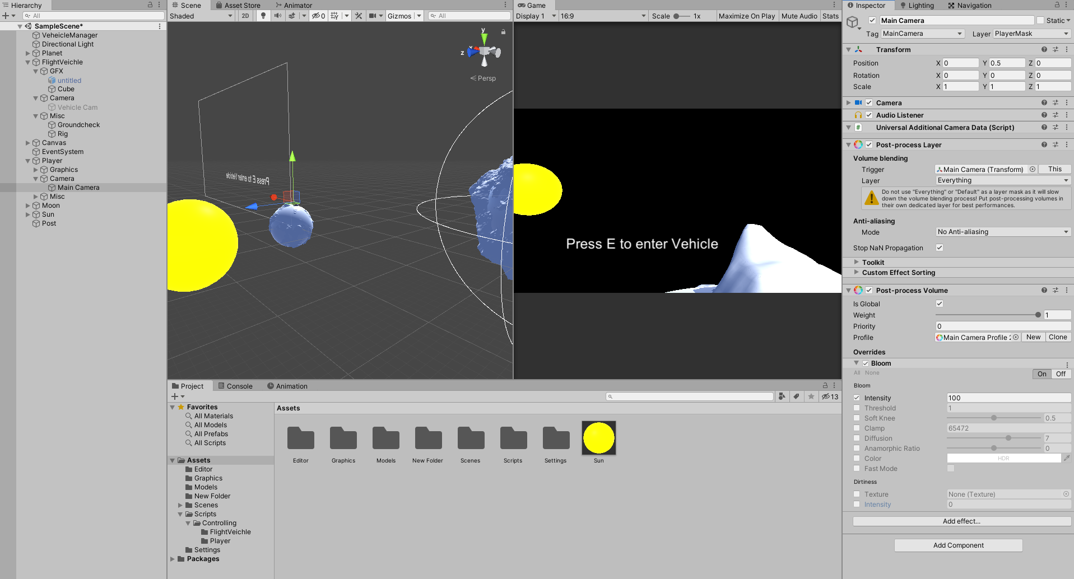1074x579 pixels.
Task: Click search by type icon in Project
Action: pos(782,396)
